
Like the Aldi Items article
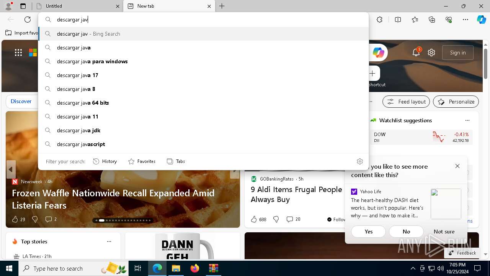254,219
